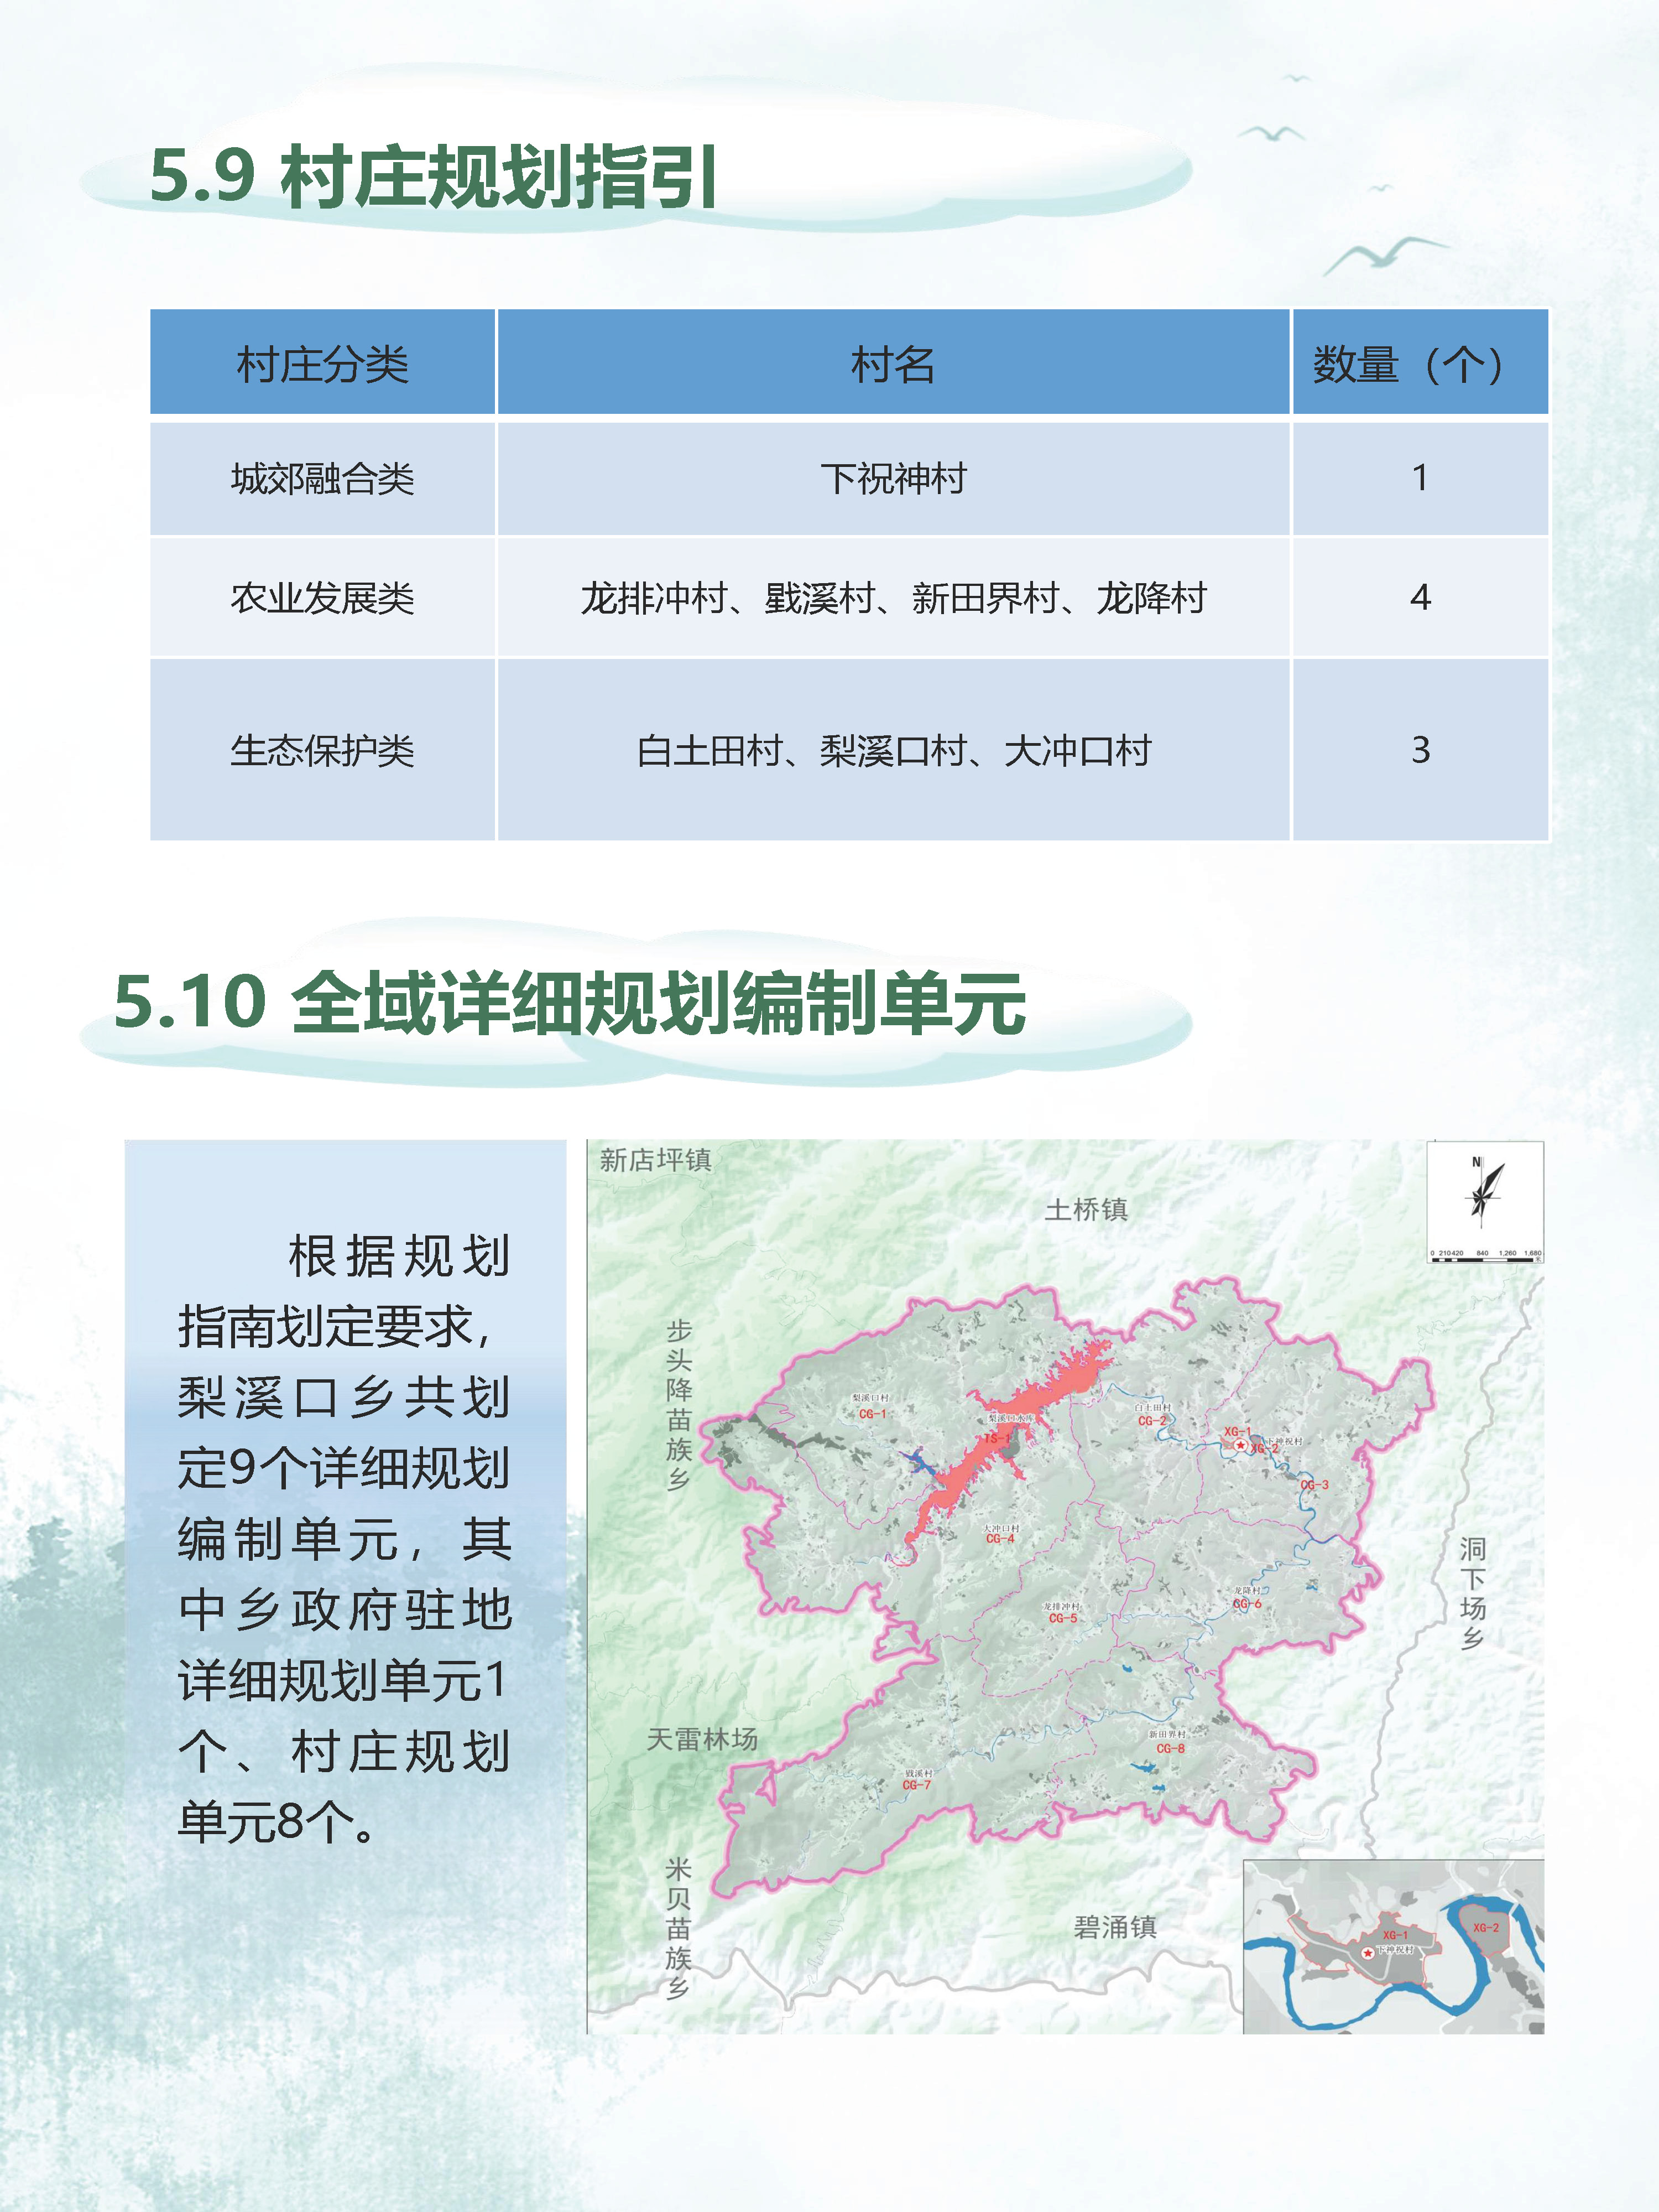The image size is (1659, 2212).
Task: Click the 白土田村、梨溪口村、大冲口村 cell
Action: (894, 750)
